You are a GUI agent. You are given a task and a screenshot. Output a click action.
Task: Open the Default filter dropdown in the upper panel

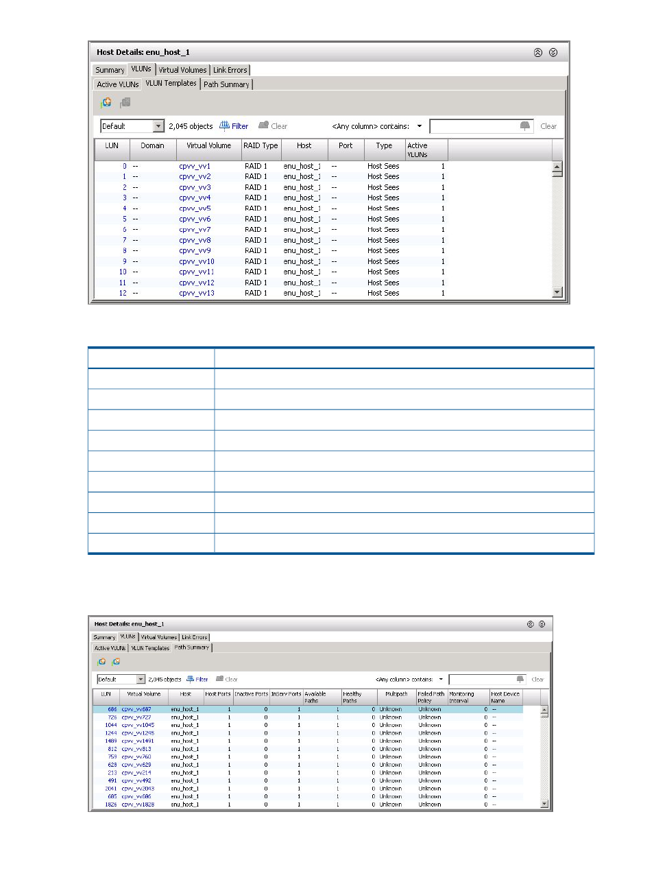[x=159, y=126]
